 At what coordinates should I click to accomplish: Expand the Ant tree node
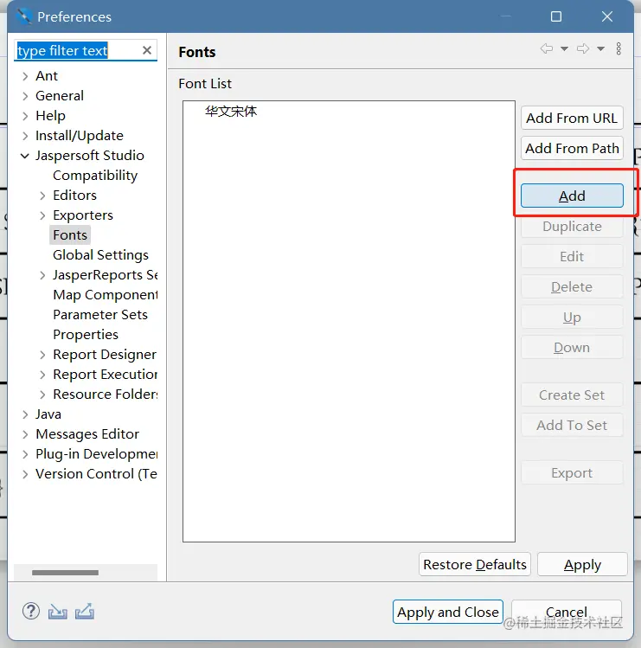pyautogui.click(x=25, y=76)
